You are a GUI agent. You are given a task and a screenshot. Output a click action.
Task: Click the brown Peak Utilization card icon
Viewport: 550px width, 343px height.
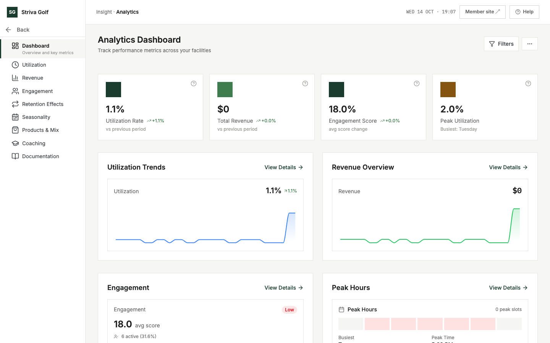coord(448,90)
